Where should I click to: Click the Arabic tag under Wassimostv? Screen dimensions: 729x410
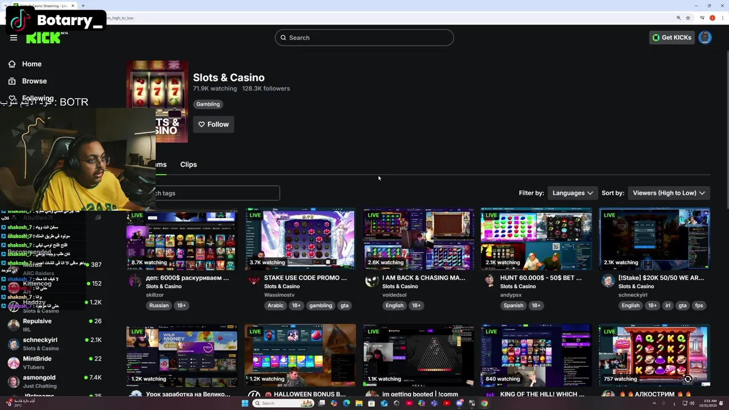pyautogui.click(x=276, y=305)
